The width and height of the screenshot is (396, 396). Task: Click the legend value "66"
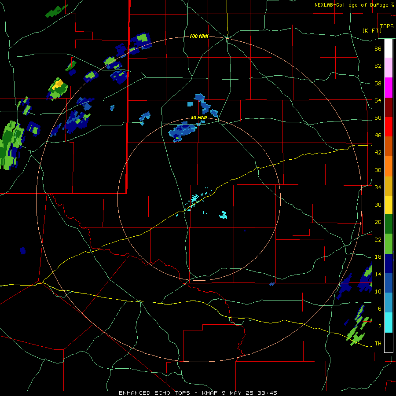click(378, 48)
